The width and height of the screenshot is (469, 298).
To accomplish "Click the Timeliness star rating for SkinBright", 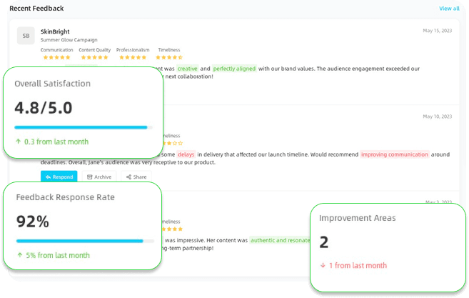I will click(x=169, y=57).
